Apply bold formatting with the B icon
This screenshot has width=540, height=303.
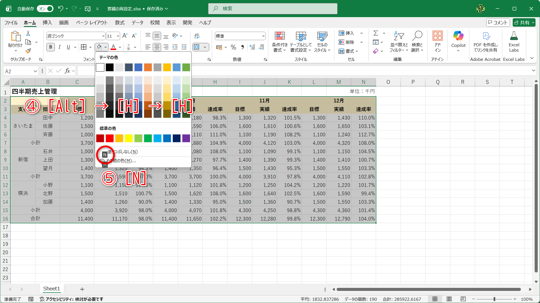51,47
